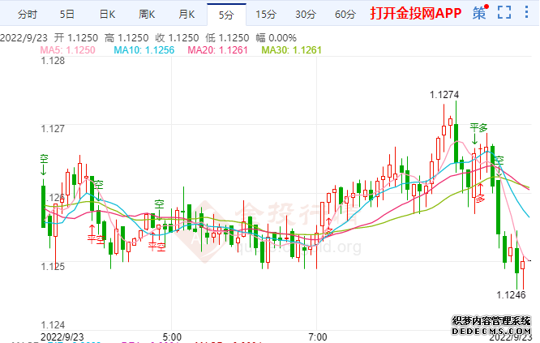
Task: Click the 1.125 price axis label
Action: [x=53, y=267]
